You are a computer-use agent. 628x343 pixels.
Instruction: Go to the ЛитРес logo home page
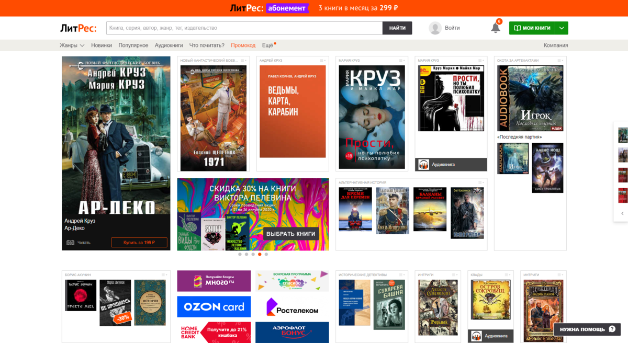point(78,28)
